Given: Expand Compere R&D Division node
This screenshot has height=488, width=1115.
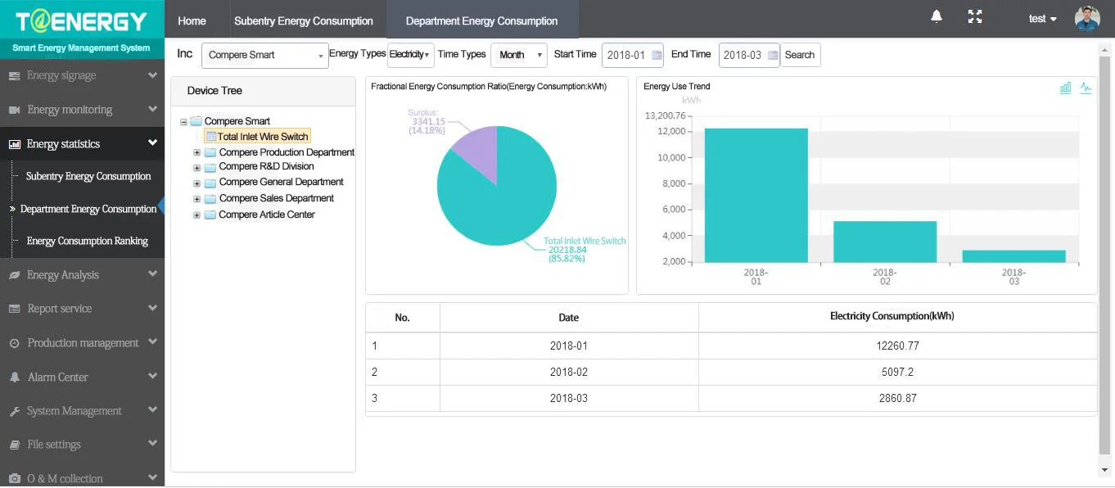Looking at the screenshot, I should coord(196,167).
